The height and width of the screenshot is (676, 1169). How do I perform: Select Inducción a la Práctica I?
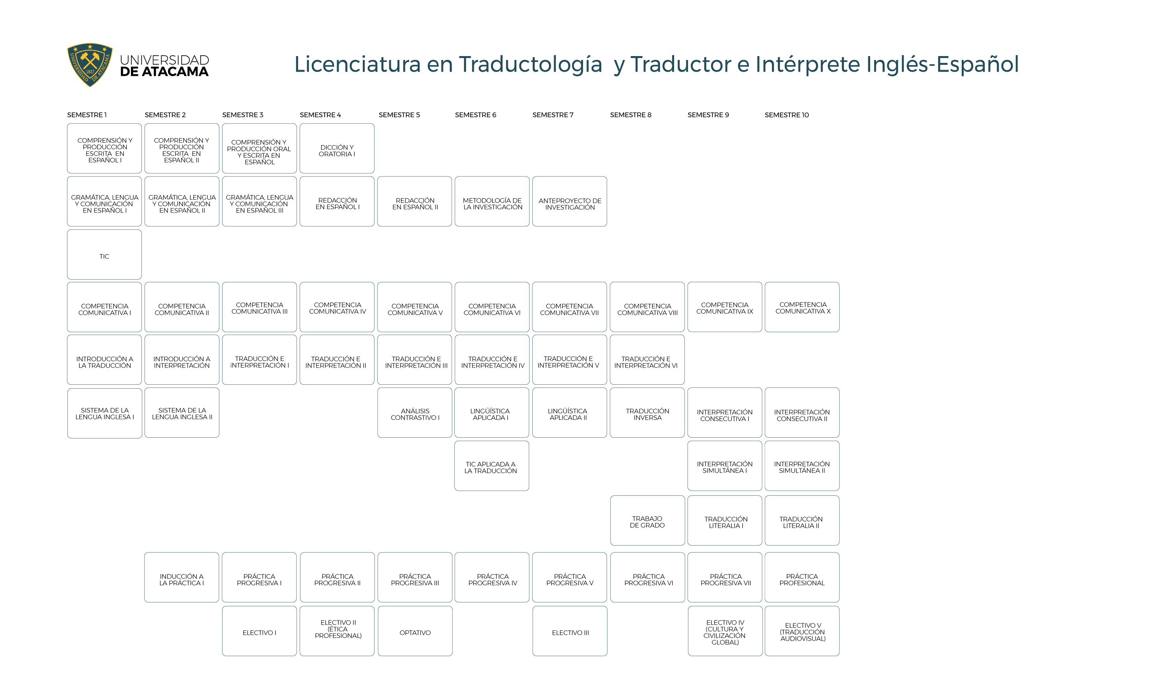pos(182,578)
